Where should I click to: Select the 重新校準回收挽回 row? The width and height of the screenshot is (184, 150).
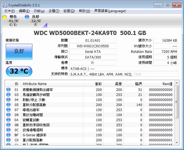click(x=89, y=125)
